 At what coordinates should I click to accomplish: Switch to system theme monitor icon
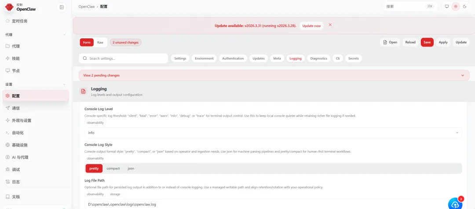pos(446,6)
